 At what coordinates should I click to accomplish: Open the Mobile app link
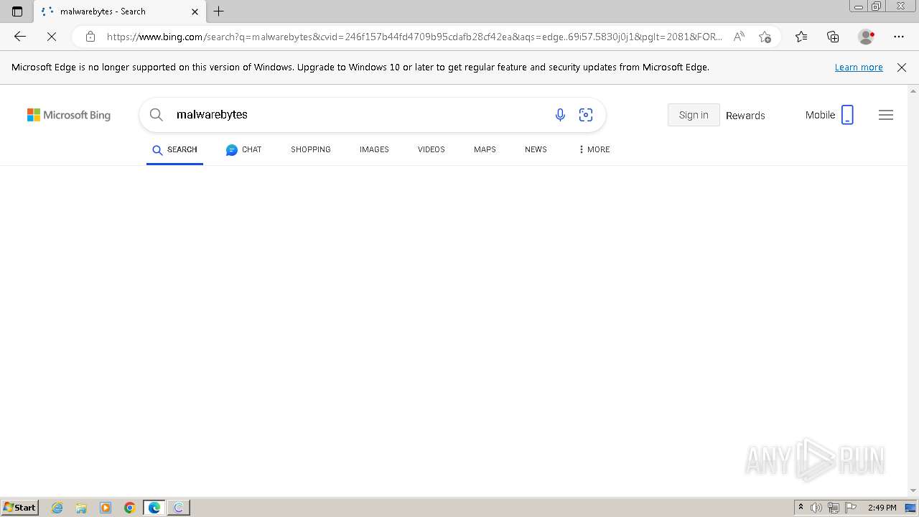(x=830, y=115)
